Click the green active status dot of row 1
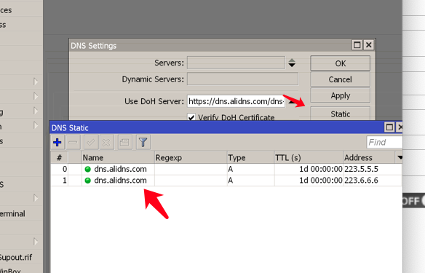Viewport: 425px width, 273px height. point(87,181)
